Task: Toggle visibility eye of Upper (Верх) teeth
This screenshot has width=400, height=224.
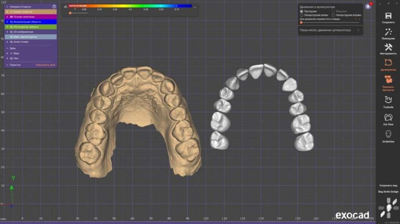Action: tap(11, 53)
